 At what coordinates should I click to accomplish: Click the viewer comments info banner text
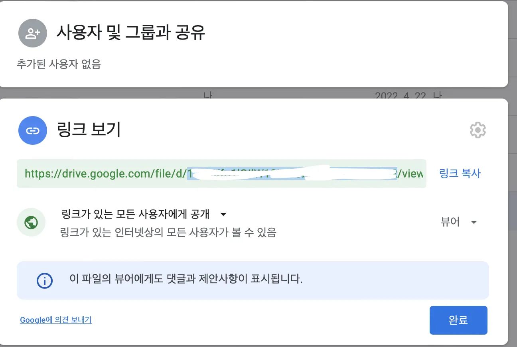[x=186, y=279]
